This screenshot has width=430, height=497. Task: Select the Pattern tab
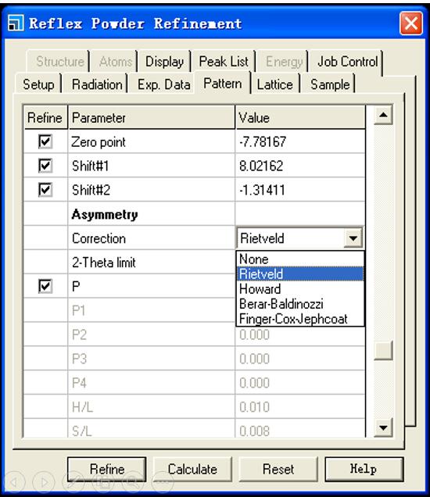(x=223, y=83)
